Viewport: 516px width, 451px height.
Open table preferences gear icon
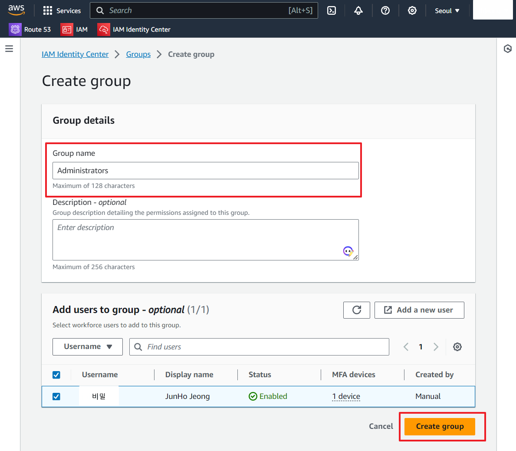coord(457,347)
